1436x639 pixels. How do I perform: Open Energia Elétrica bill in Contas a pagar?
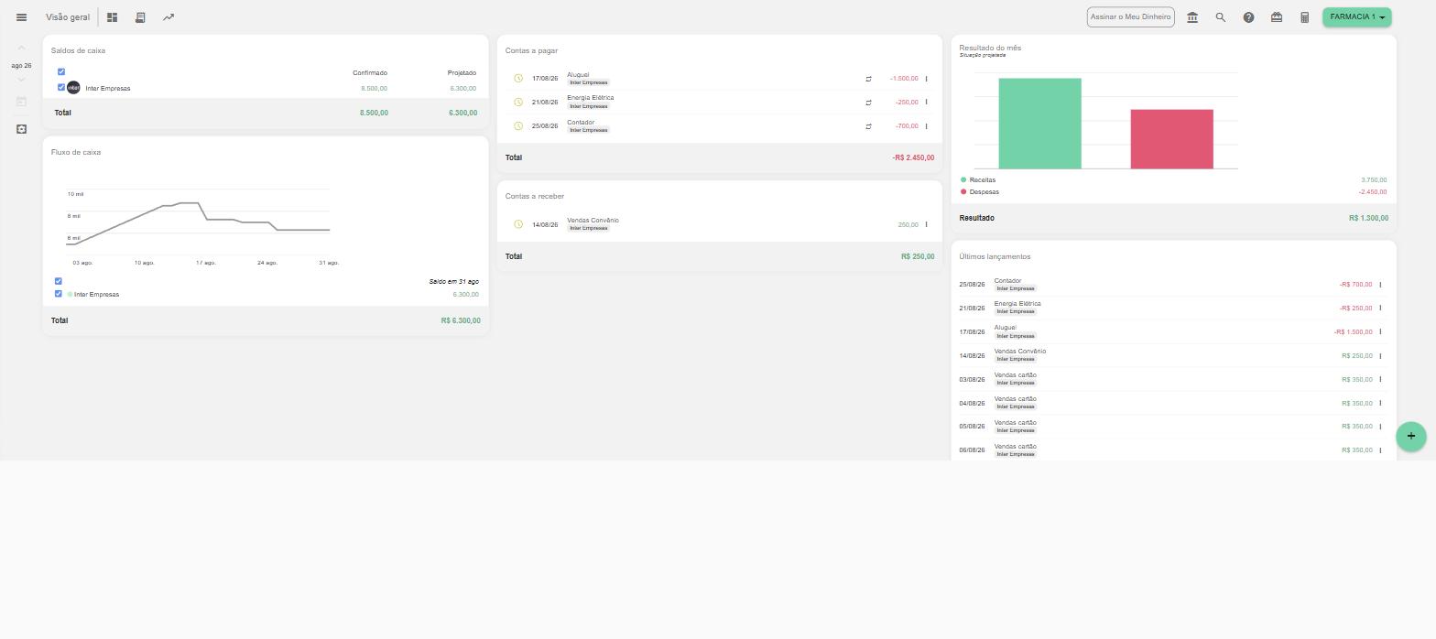pos(719,103)
